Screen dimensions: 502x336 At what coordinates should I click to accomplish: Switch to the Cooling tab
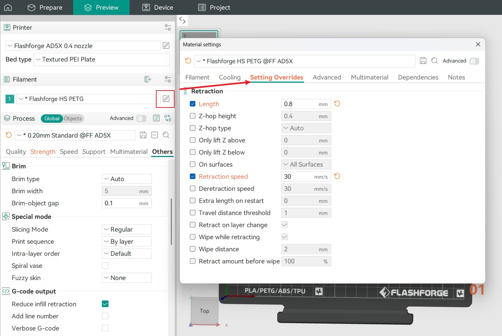pyautogui.click(x=229, y=77)
